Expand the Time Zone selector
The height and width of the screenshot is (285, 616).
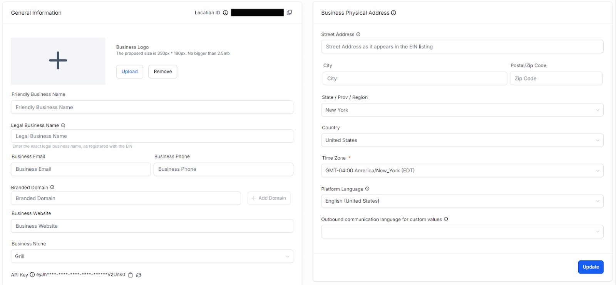pyautogui.click(x=462, y=171)
